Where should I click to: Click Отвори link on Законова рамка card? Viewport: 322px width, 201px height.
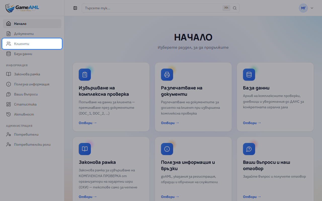[88, 197]
